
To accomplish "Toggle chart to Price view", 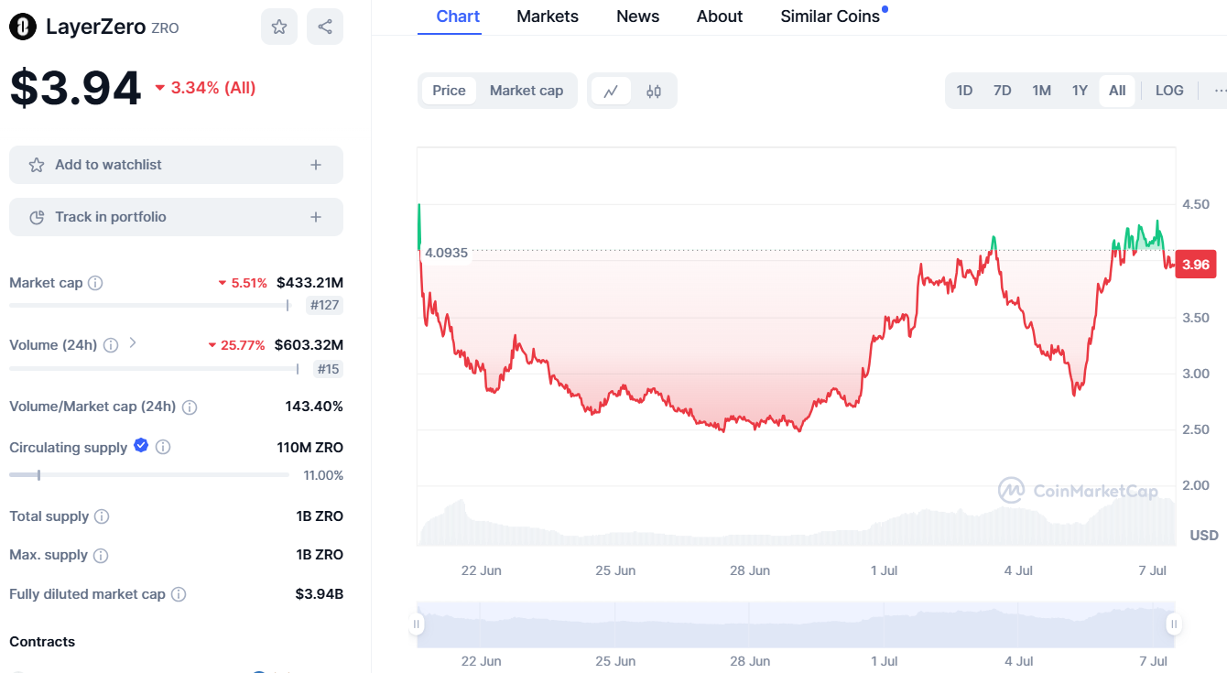I will [449, 91].
